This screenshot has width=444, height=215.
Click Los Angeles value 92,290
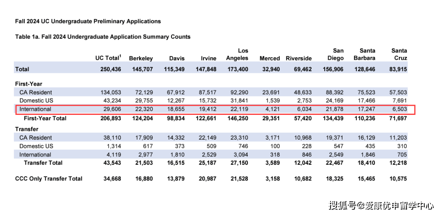[x=240, y=92]
